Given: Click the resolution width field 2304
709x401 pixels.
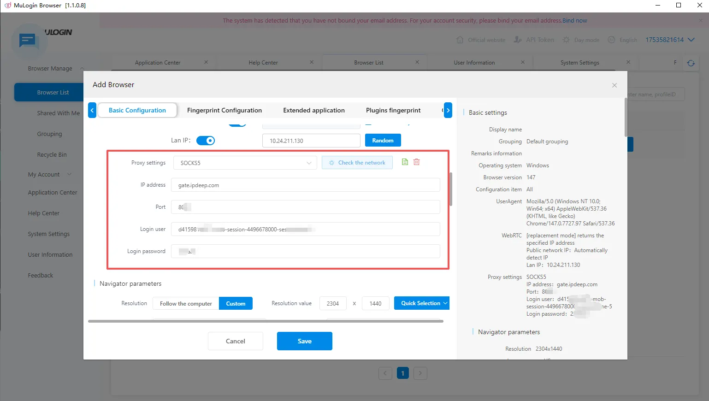Looking at the screenshot, I should coord(333,303).
